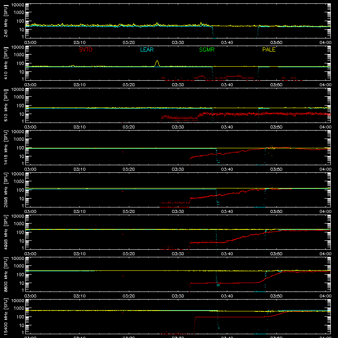Click the 03:40 tick under the 4995 MHz plot

pyautogui.click(x=227, y=254)
